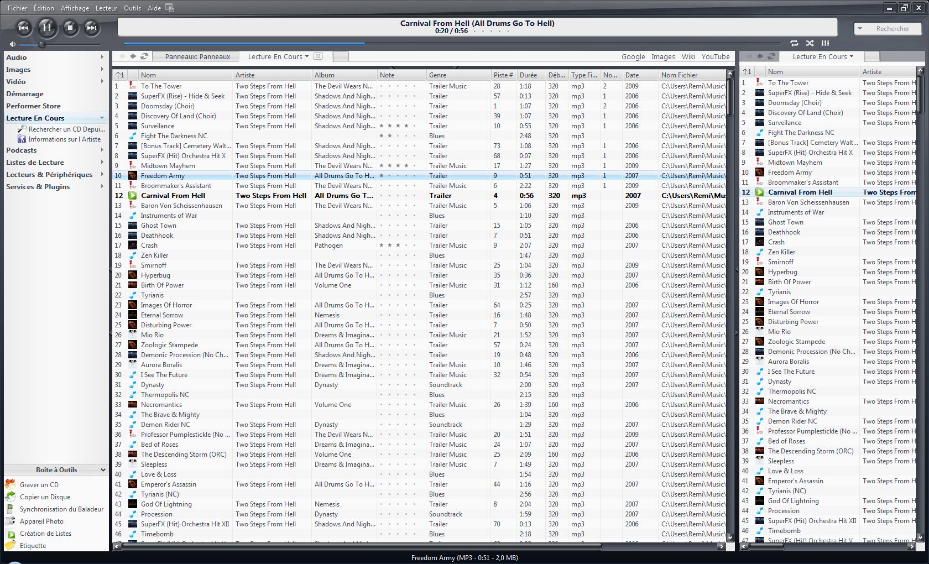Open the Fichier menu

tap(17, 8)
